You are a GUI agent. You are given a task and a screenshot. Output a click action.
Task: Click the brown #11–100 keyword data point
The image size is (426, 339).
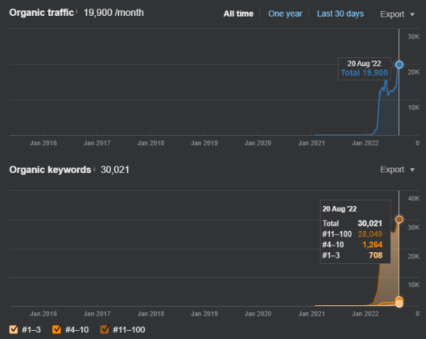click(x=399, y=220)
